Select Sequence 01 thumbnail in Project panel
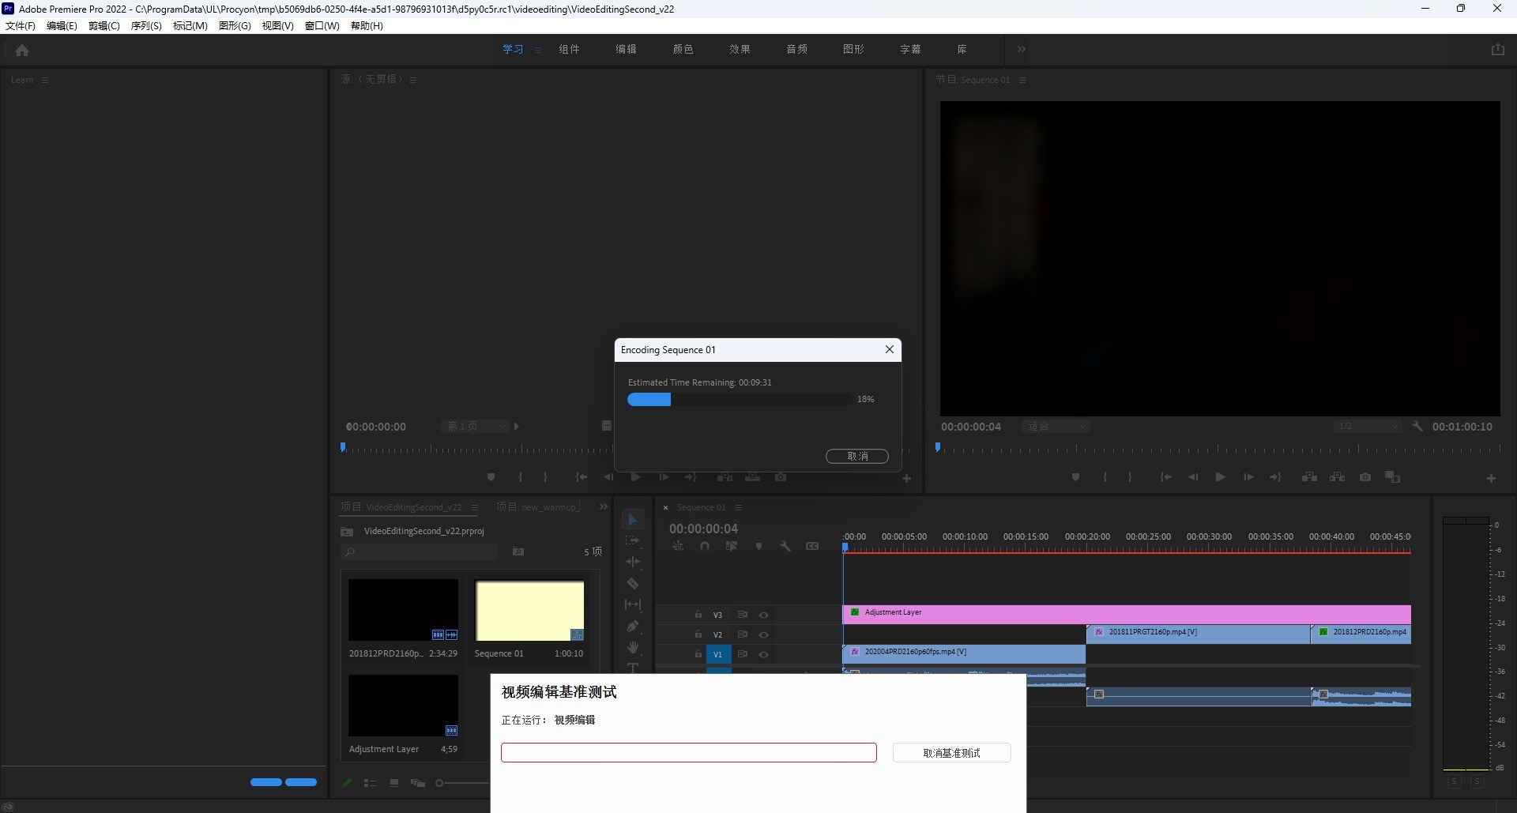 point(529,611)
